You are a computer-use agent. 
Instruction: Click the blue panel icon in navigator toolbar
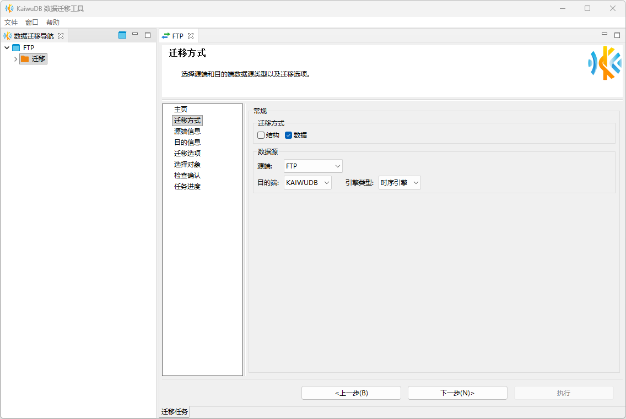click(x=122, y=35)
